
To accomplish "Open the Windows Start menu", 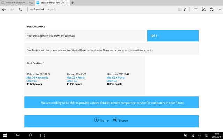I will coord(5,136).
